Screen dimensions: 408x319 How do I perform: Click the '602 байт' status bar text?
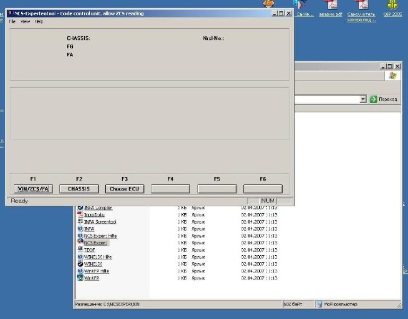coord(293,304)
